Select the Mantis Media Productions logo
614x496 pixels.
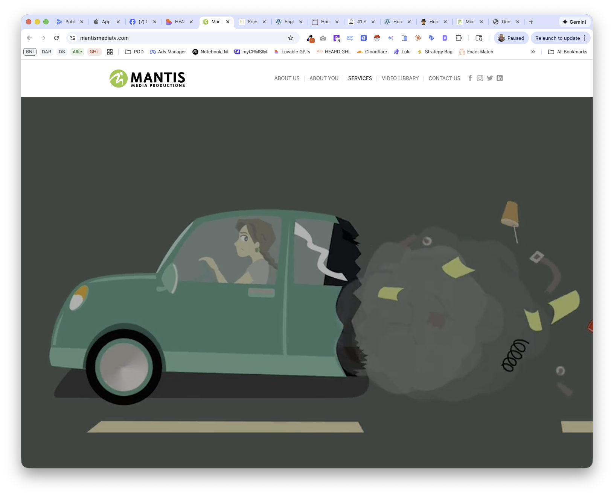[147, 79]
